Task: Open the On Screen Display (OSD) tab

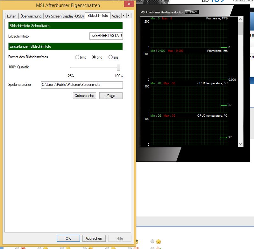Action: [x=65, y=16]
